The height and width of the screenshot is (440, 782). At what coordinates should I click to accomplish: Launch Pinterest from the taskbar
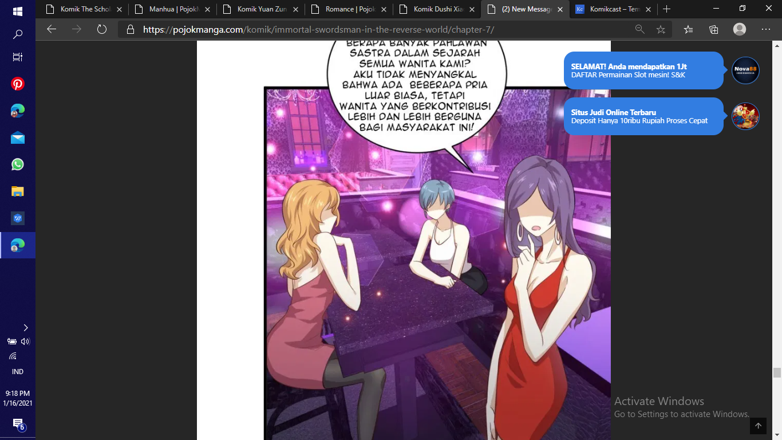[x=17, y=84]
